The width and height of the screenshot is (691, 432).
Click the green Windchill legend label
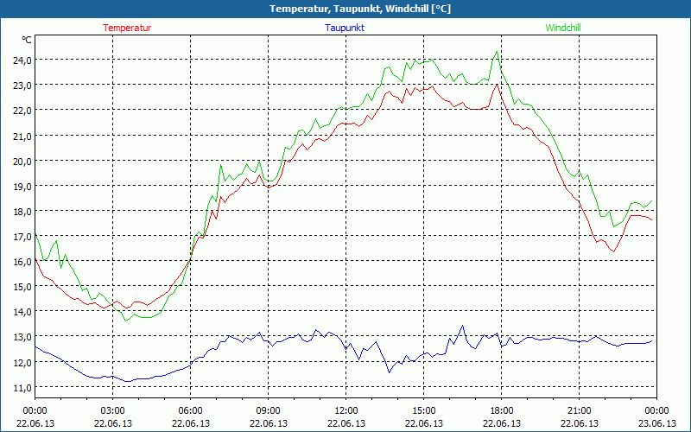click(x=563, y=28)
